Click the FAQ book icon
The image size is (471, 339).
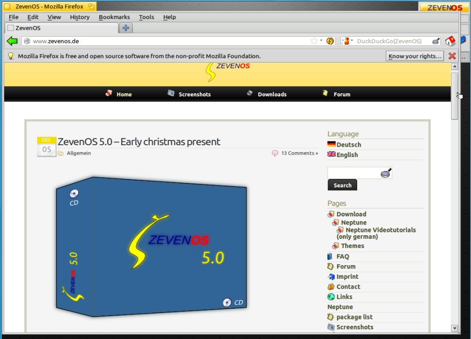coord(330,256)
